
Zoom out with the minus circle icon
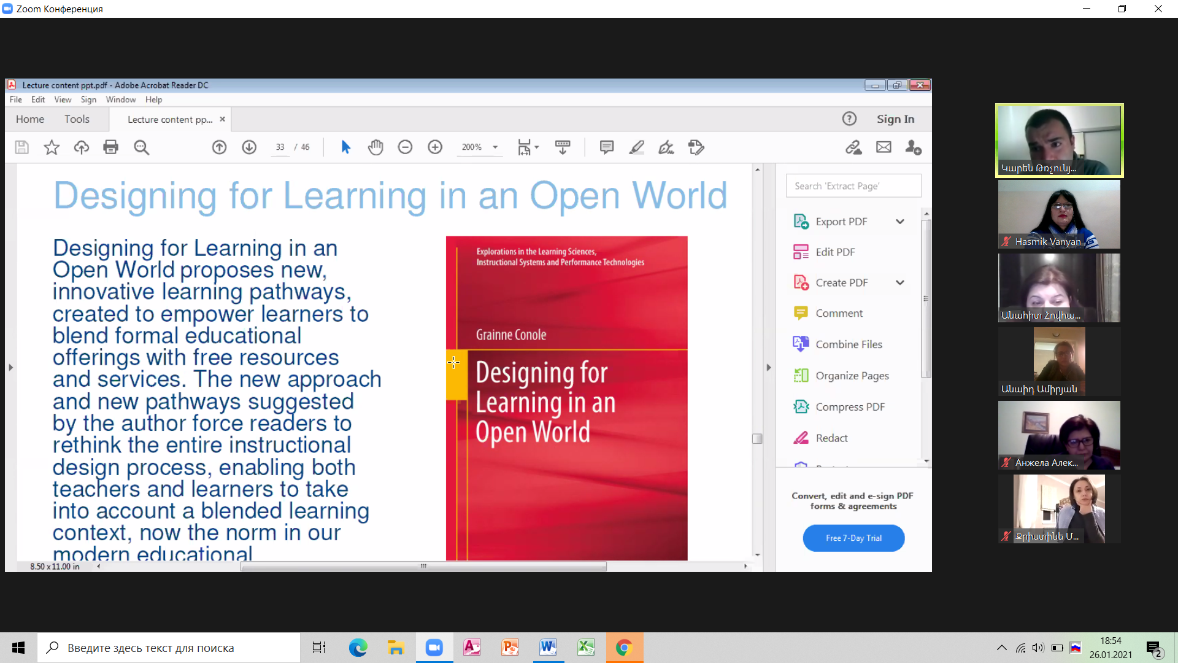click(405, 147)
